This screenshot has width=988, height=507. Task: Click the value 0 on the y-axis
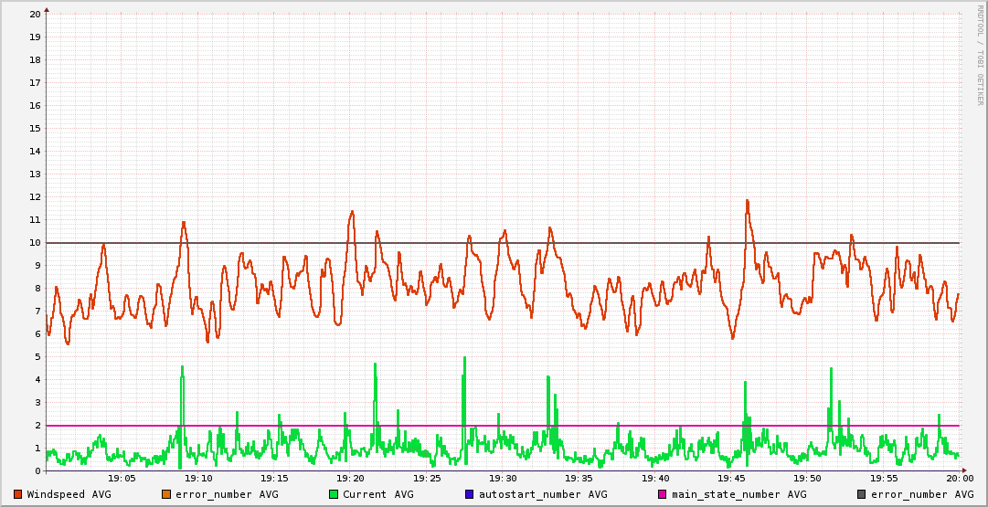coord(37,471)
